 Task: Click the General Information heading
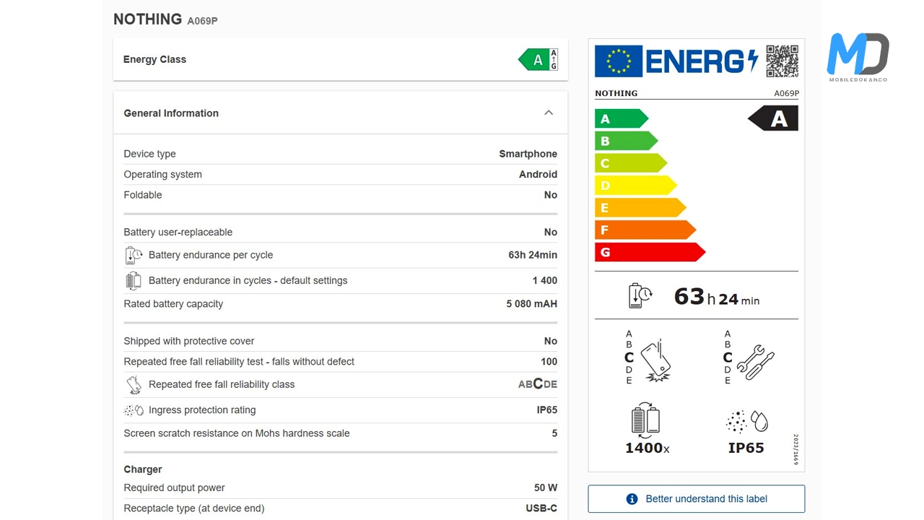[x=171, y=113]
